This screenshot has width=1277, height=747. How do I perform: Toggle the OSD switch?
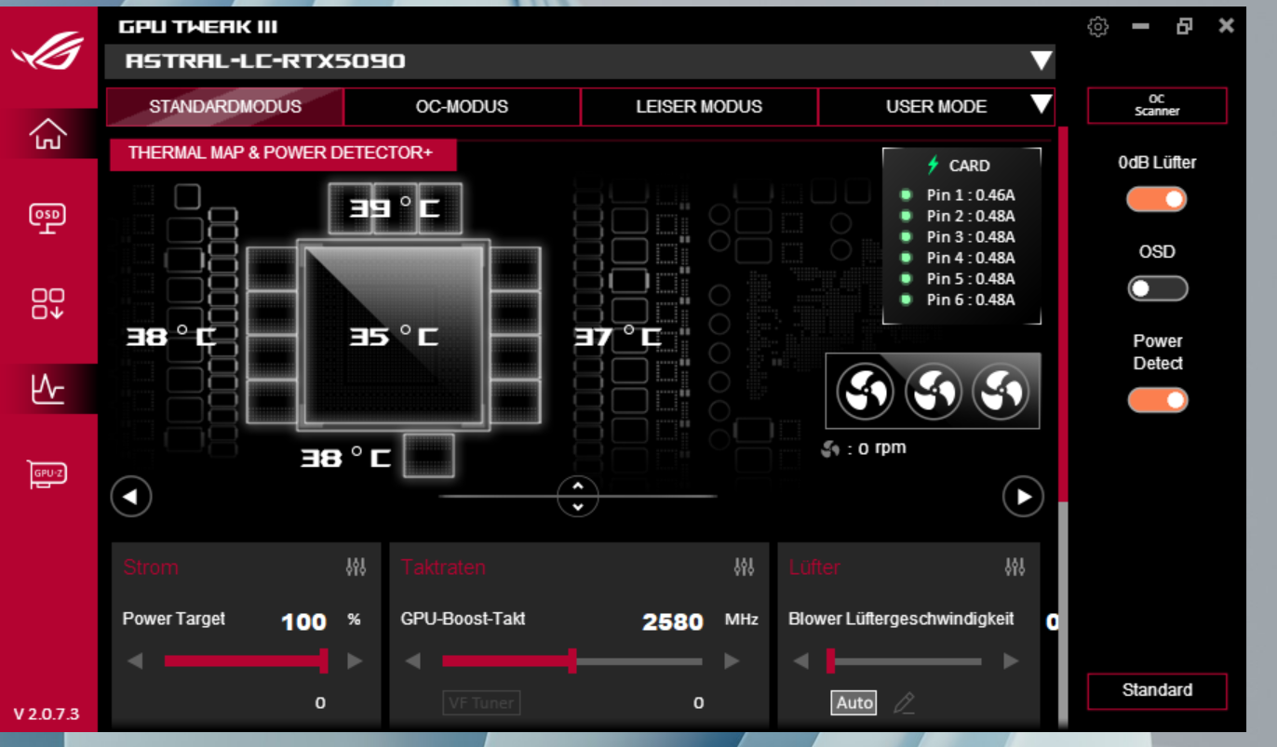(1157, 288)
